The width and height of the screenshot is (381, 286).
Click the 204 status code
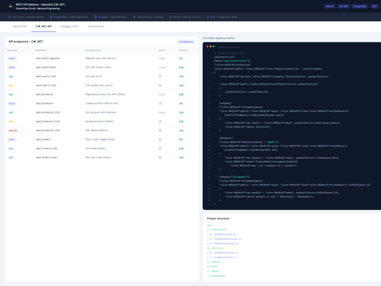click(181, 130)
